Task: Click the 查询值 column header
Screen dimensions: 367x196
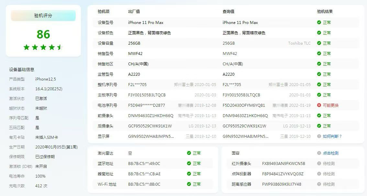Action: (228, 12)
